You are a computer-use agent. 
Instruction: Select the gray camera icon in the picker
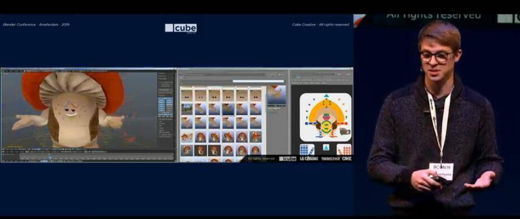click(345, 131)
